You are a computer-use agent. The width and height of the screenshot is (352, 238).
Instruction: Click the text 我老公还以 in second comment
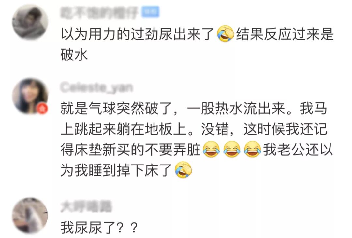click(298, 150)
